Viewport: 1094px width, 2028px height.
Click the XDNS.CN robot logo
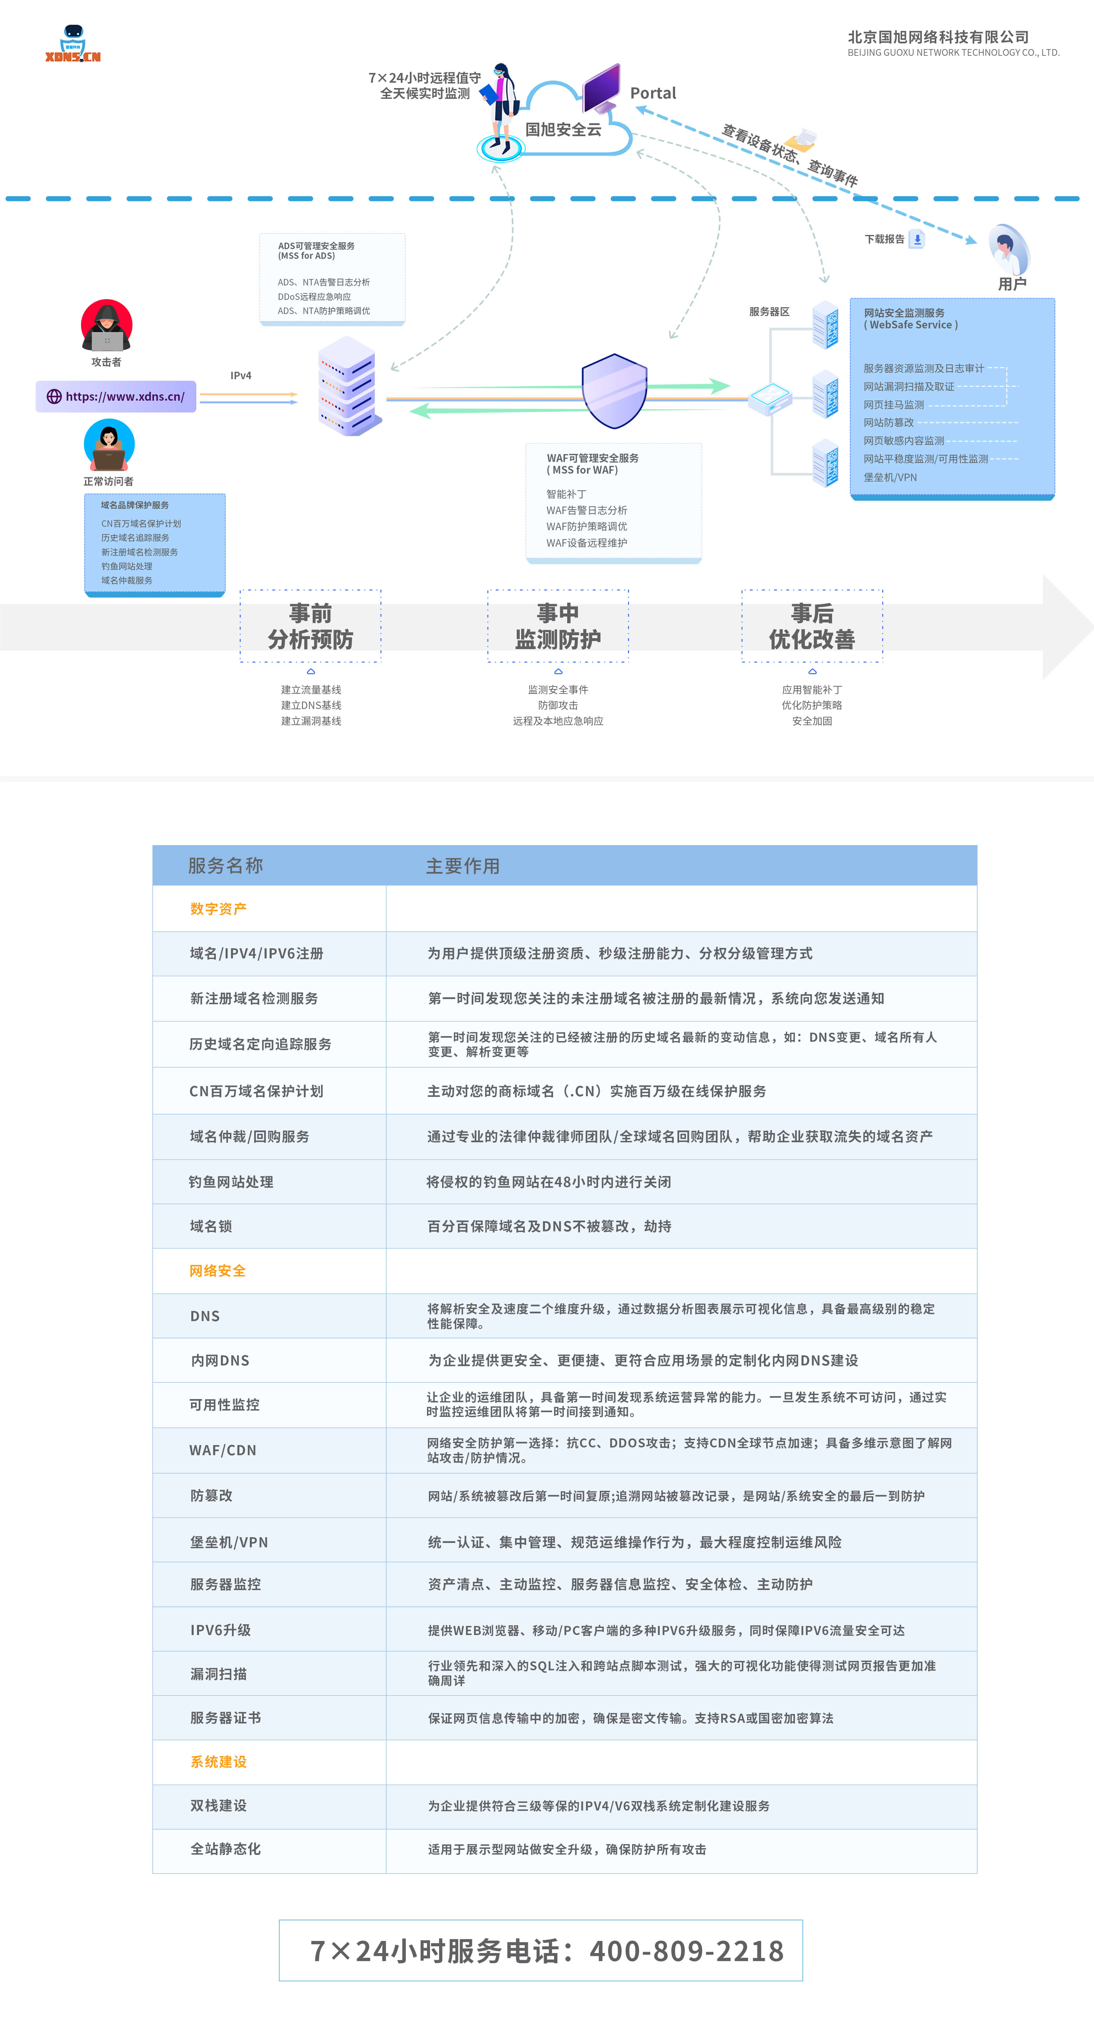click(x=73, y=43)
